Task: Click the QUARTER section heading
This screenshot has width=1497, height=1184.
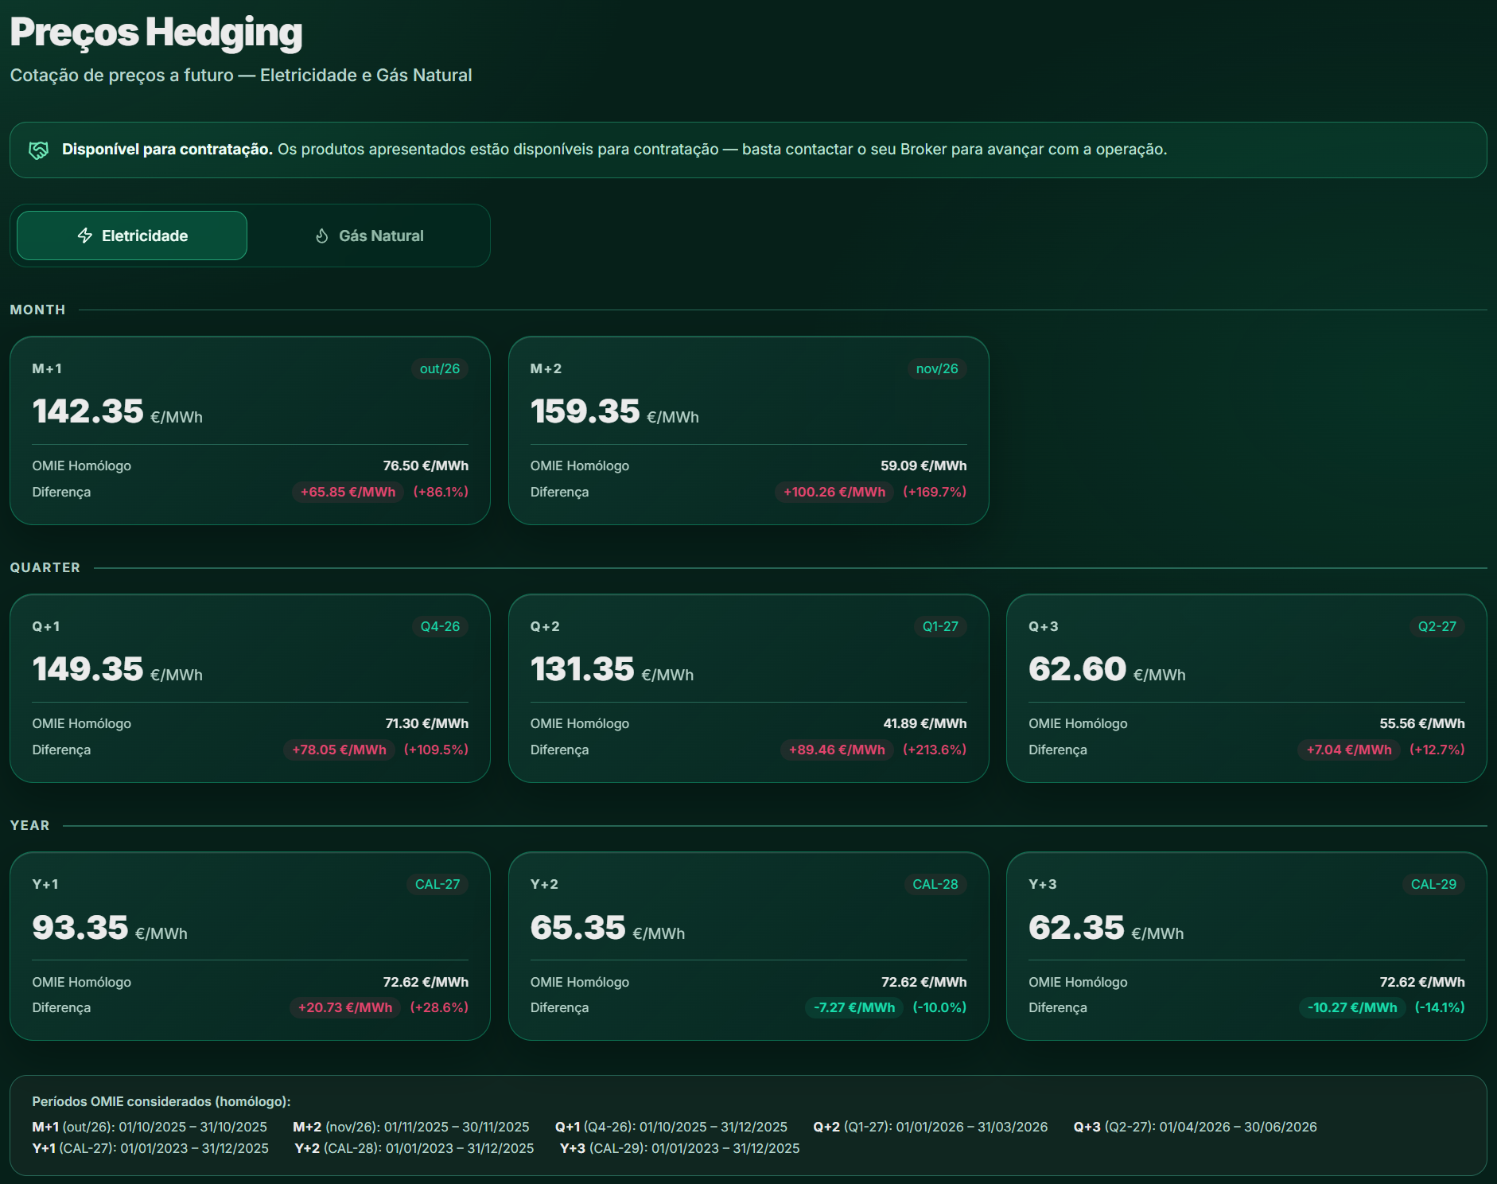Action: (x=45, y=567)
